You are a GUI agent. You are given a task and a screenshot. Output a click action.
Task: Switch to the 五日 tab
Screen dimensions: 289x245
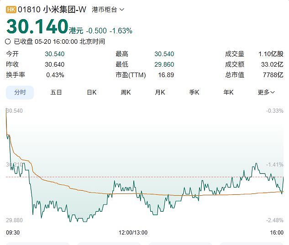[56, 92]
